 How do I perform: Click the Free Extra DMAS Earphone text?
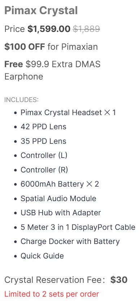tap(52, 70)
